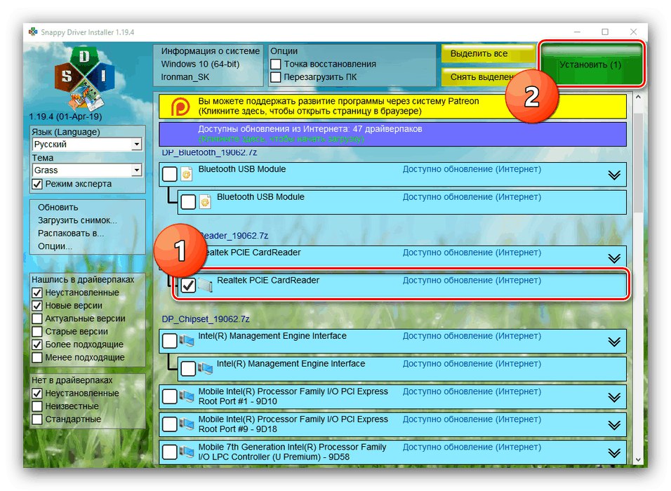Click driver icon of first Bluetooth USB Module row
Image resolution: width=671 pixels, height=491 pixels.
(186, 174)
